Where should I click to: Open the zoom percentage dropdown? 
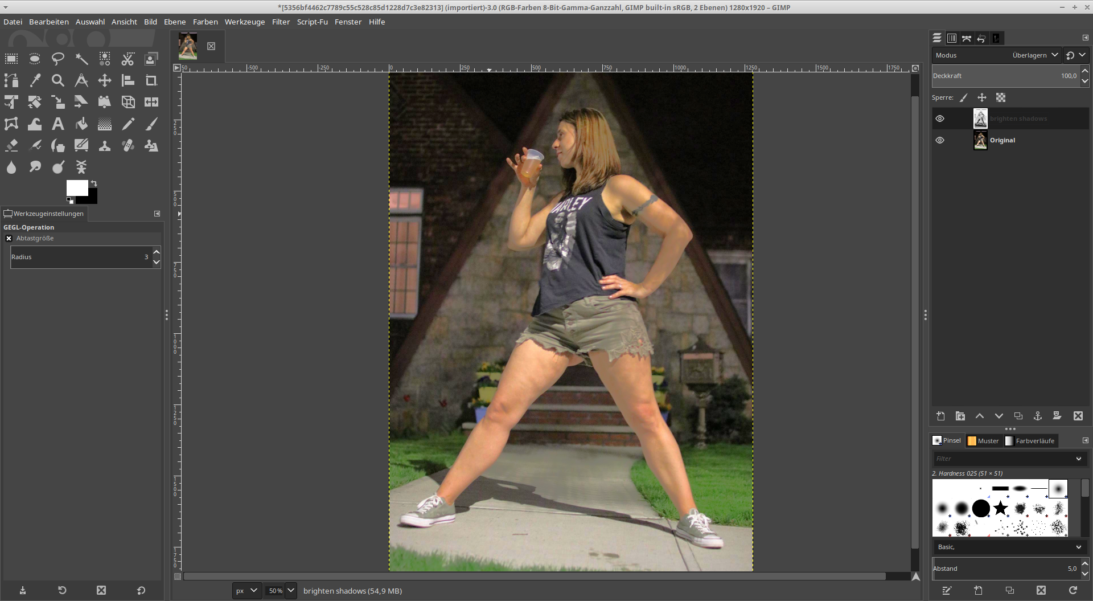pos(291,591)
